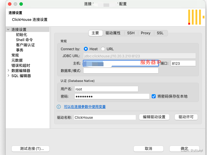
Task: Open the SSH tab
Action: [x=131, y=33]
